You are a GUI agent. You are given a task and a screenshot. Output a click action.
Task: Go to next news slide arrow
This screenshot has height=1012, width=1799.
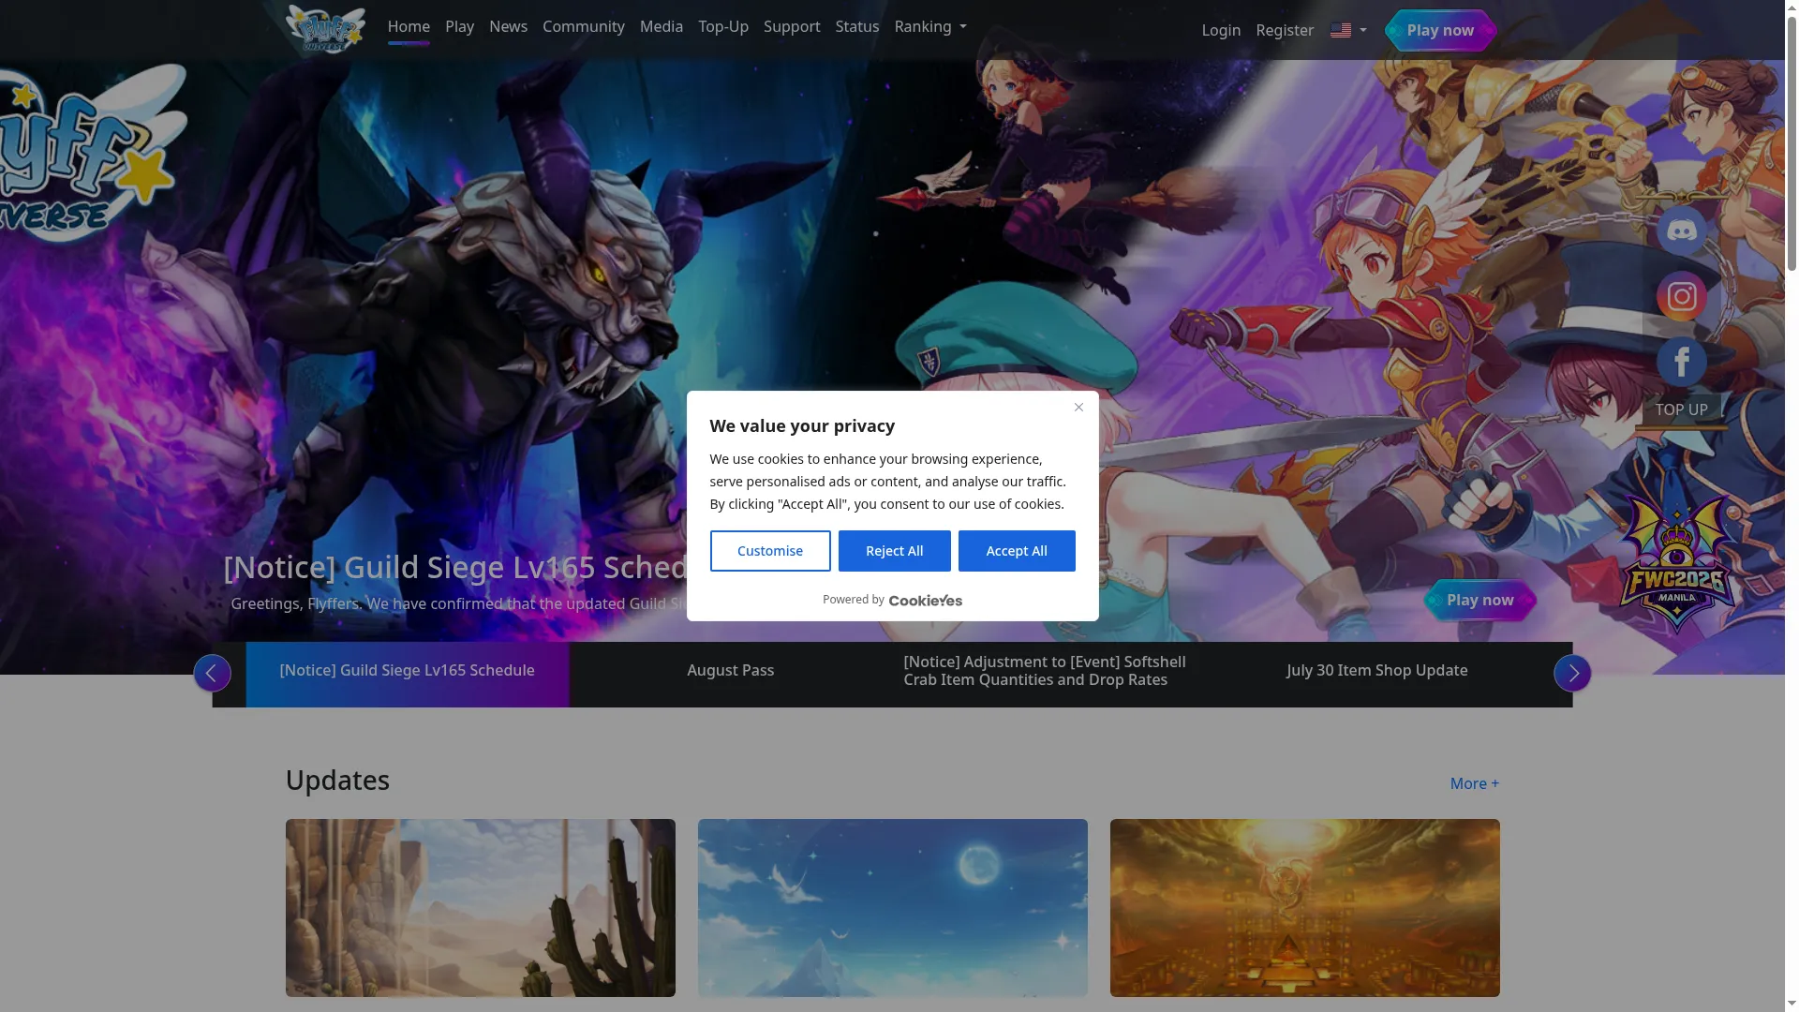tap(1572, 673)
